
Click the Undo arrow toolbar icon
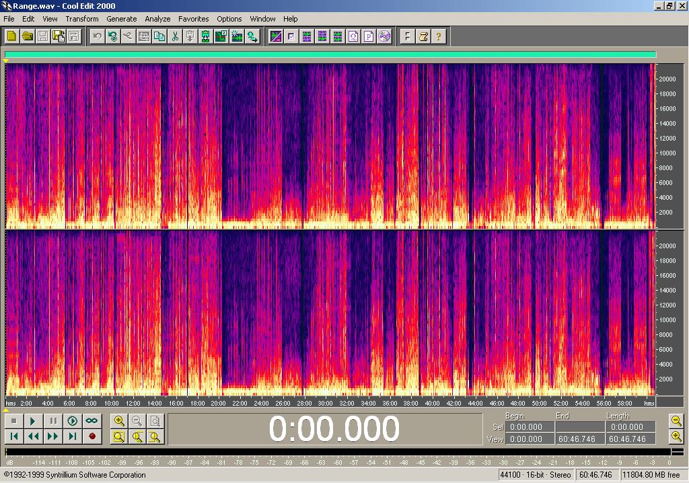[98, 36]
